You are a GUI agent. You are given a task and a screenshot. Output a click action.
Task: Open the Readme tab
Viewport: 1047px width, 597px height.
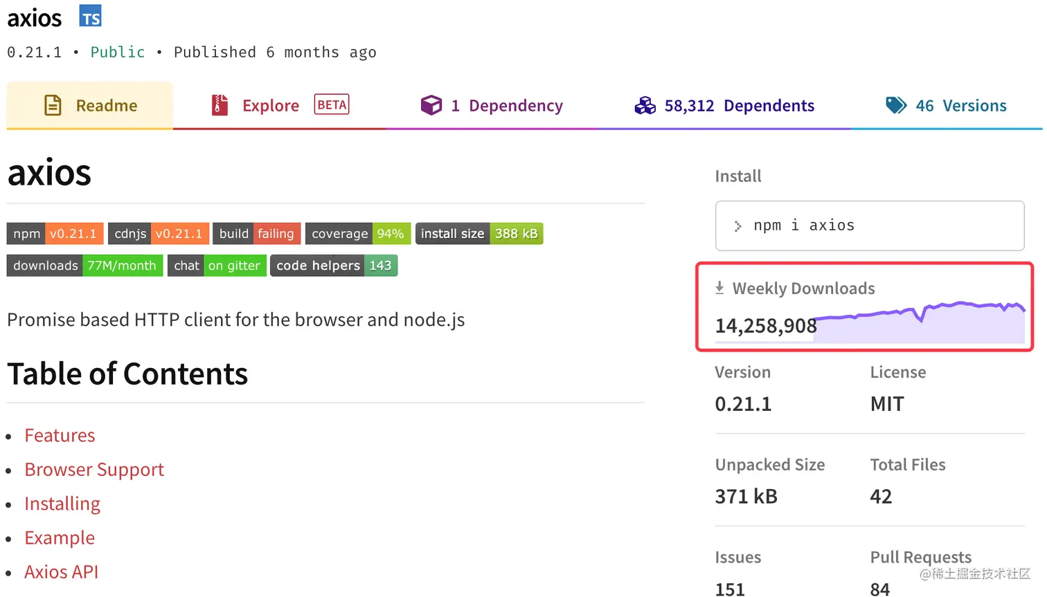90,105
